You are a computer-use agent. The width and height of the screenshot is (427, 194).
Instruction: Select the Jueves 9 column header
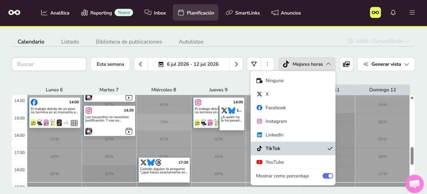[218, 90]
